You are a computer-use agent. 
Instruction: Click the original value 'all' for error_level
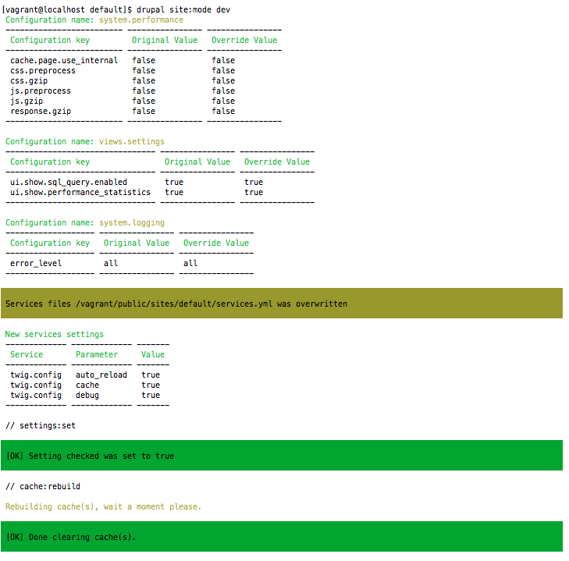coord(111,264)
